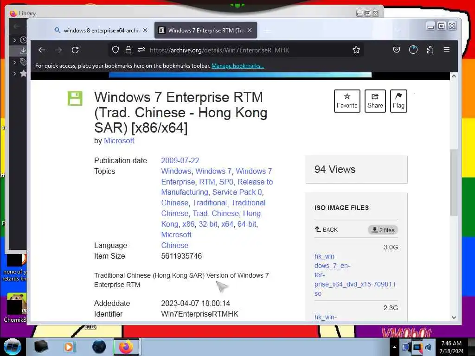
Task: Close the windows 8 enterprise x64 tab
Action: [x=145, y=30]
